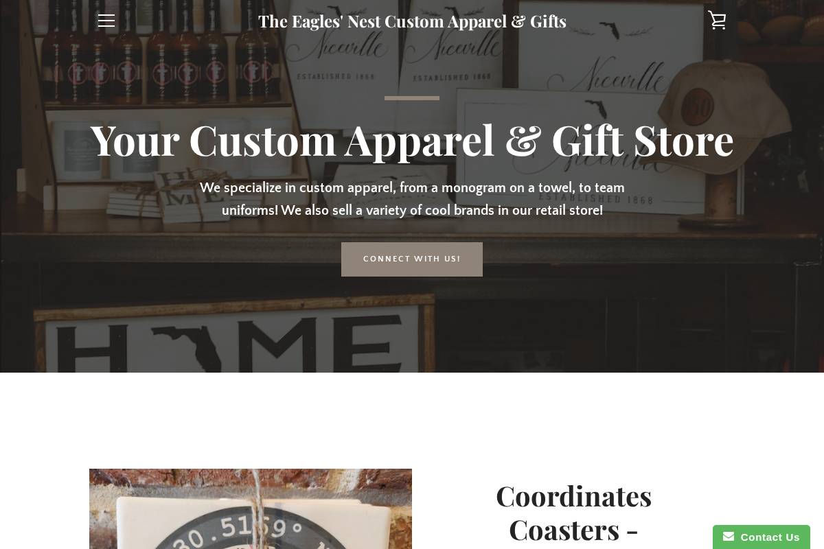View the shopping cart
The width and height of the screenshot is (824, 549).
tap(718, 21)
